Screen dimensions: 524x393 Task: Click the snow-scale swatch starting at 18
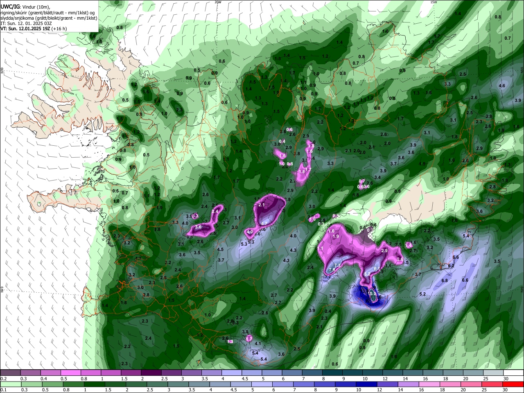[x=453, y=373]
